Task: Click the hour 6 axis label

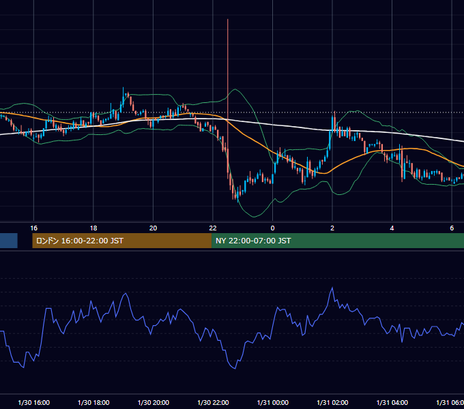Action: click(x=452, y=228)
